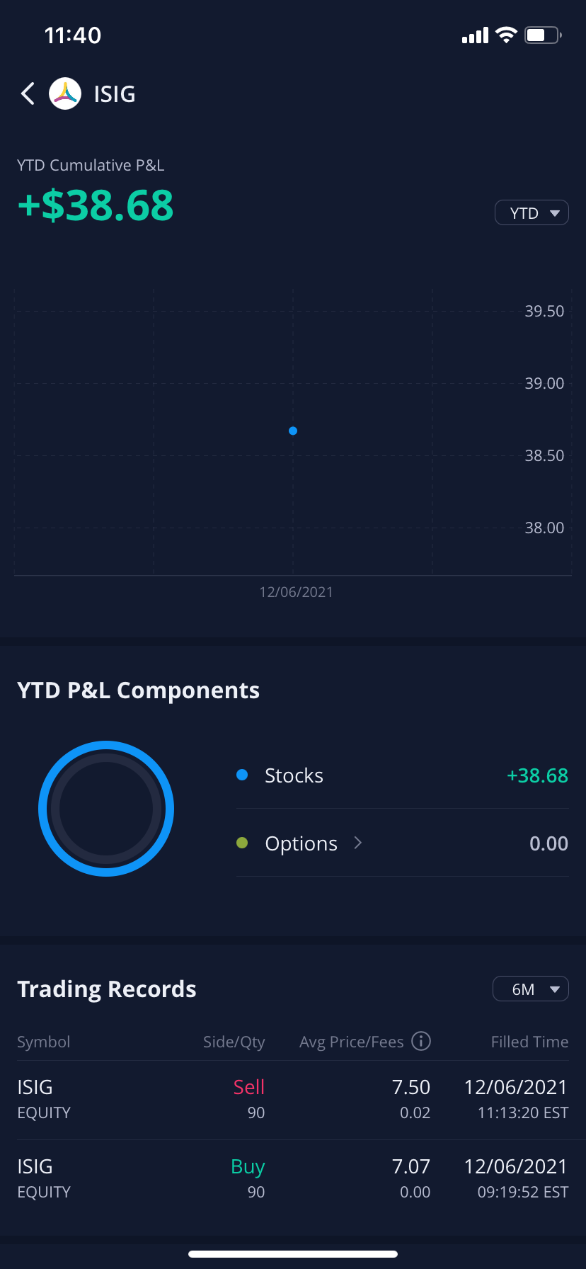The width and height of the screenshot is (586, 1269).
Task: Expand the Options chevron arrow
Action: pyautogui.click(x=358, y=843)
